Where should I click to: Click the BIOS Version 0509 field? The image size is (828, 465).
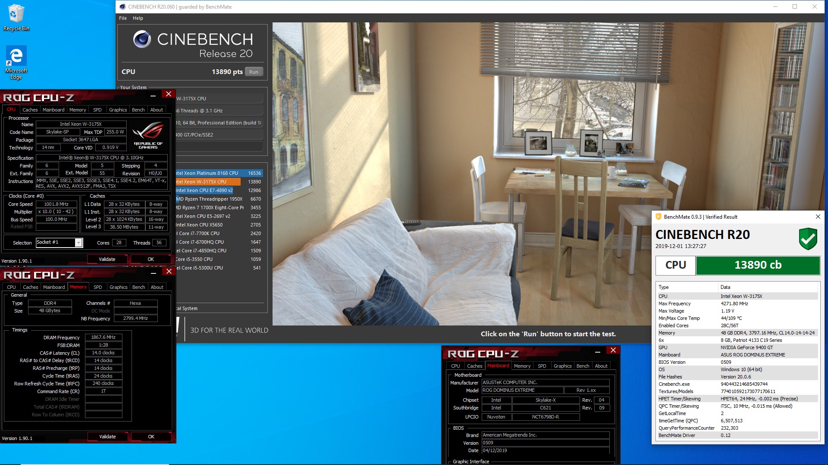click(x=545, y=443)
